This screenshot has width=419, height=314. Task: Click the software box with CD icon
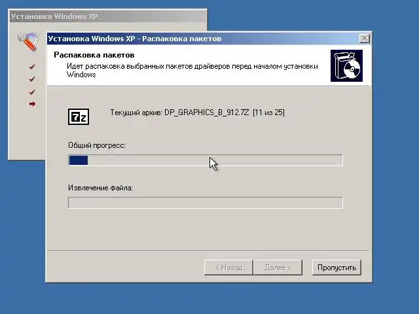[346, 65]
